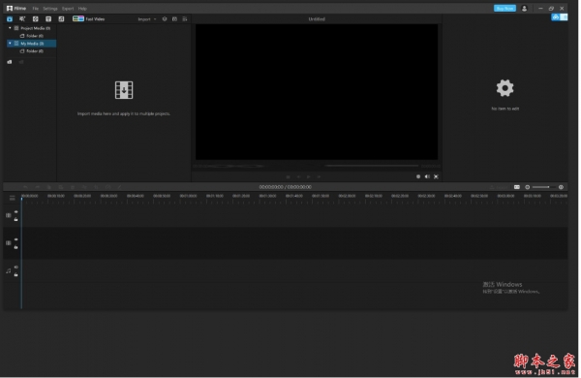The height and width of the screenshot is (378, 581).
Task: Click the Fast Video mode button
Action: pos(89,19)
